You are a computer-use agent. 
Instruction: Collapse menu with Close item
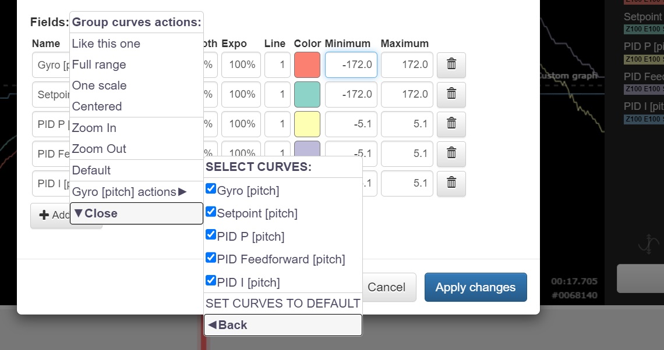pos(136,213)
